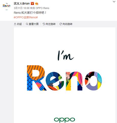The width and height of the screenshot is (117, 123).
Task: Open the 3月11日 10:00 timestamp link
Action: pos(22,8)
